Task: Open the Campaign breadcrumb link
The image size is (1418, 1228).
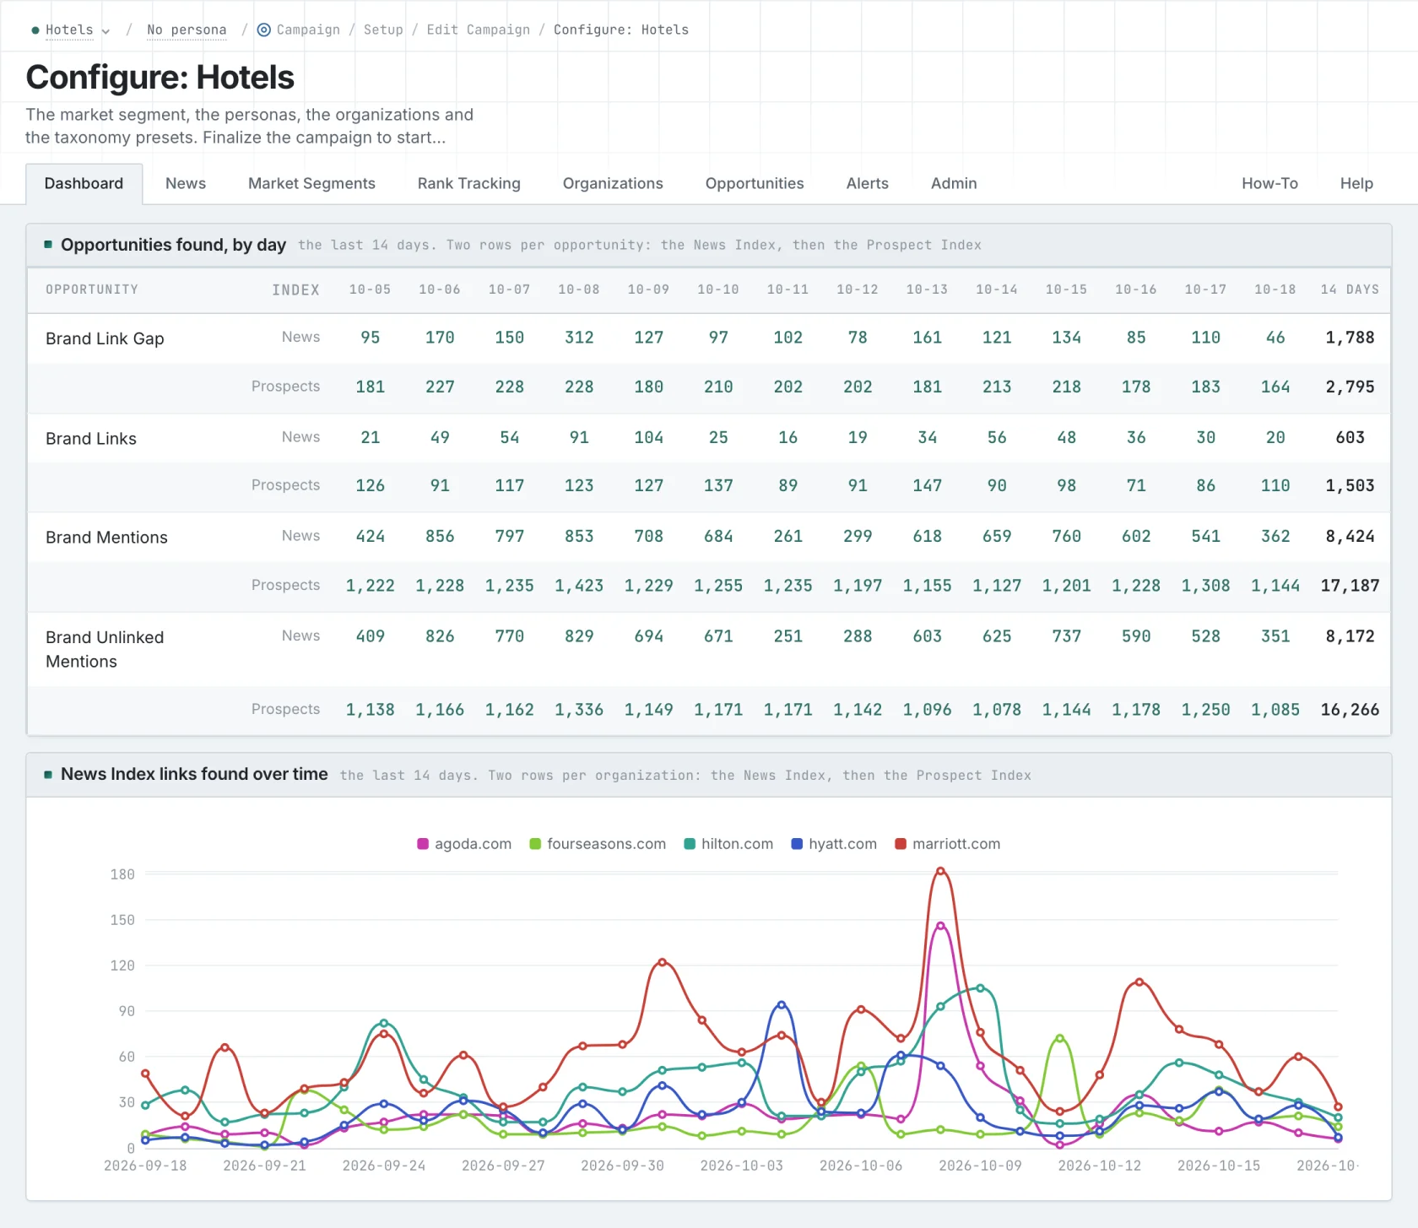Action: [x=308, y=30]
